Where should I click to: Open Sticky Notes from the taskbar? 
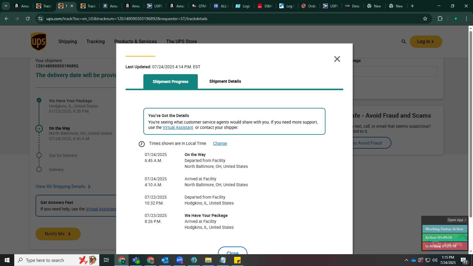pos(237,260)
